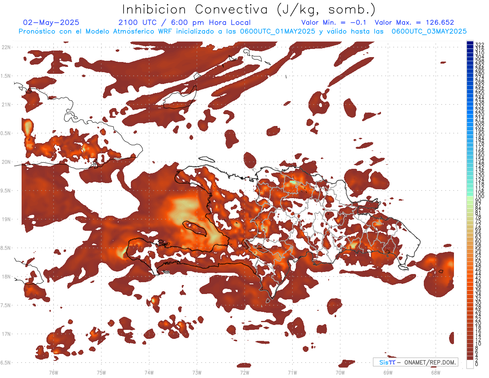Viewport: 489px width, 378px height.
Task: Click the '17N' latitude label
Action: tap(7, 334)
